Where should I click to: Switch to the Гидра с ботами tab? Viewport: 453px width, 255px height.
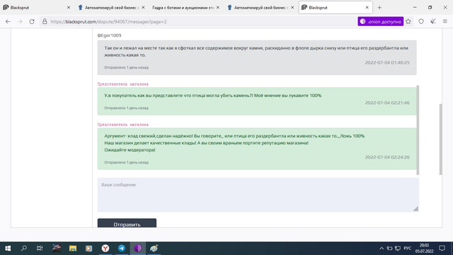pos(185,8)
